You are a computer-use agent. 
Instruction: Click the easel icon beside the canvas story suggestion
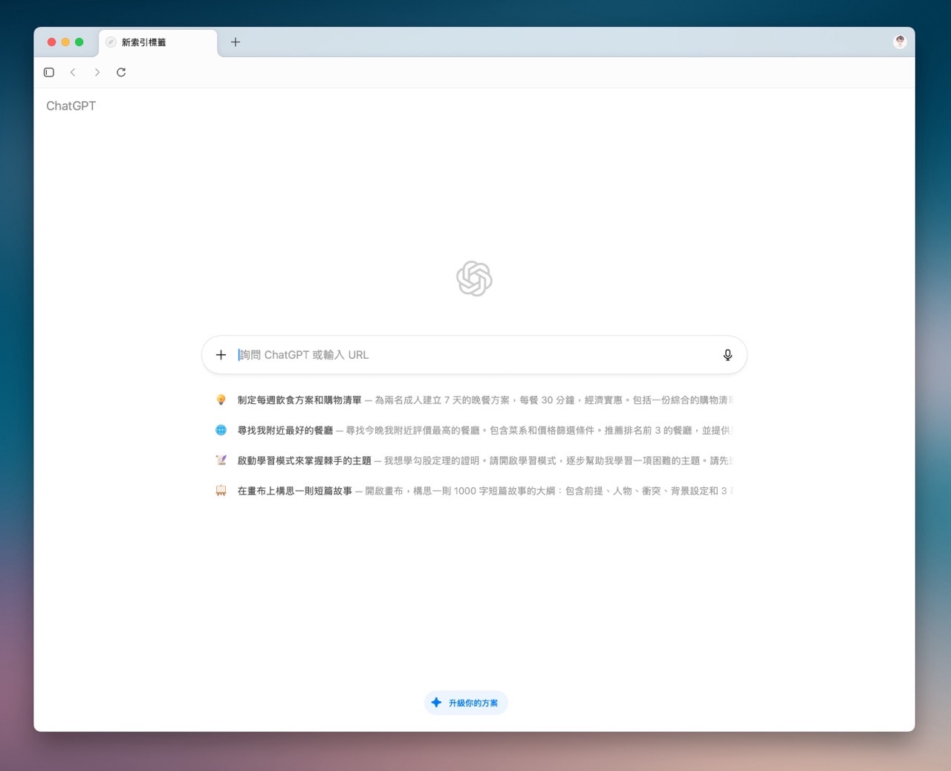221,491
